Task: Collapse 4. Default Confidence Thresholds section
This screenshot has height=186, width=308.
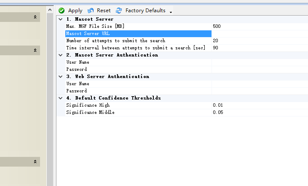Action: 61,98
